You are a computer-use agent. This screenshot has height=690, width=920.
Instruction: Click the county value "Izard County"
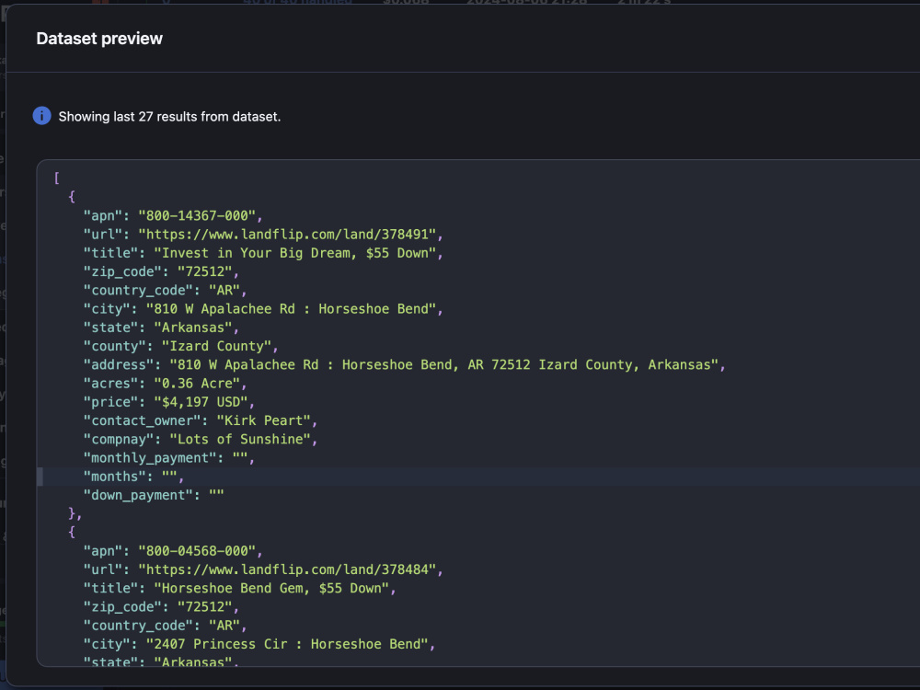point(216,346)
